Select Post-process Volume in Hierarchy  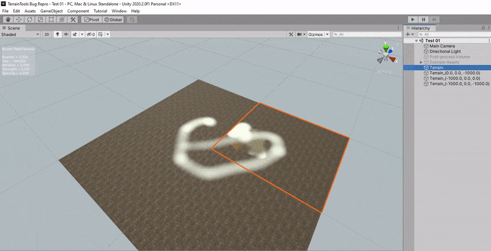point(450,57)
